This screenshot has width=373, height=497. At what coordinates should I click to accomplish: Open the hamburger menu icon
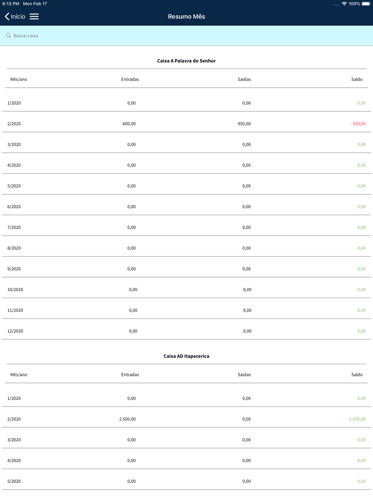click(x=34, y=16)
